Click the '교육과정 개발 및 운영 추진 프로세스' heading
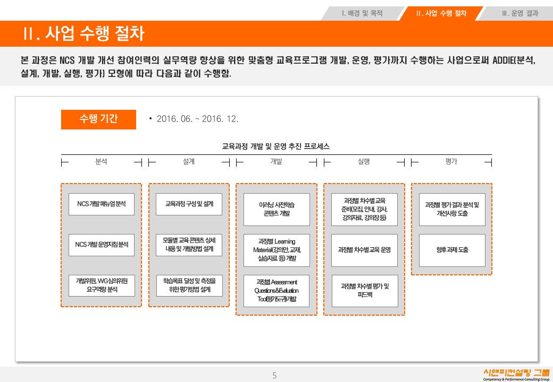The height and width of the screenshot is (382, 553). (276, 146)
